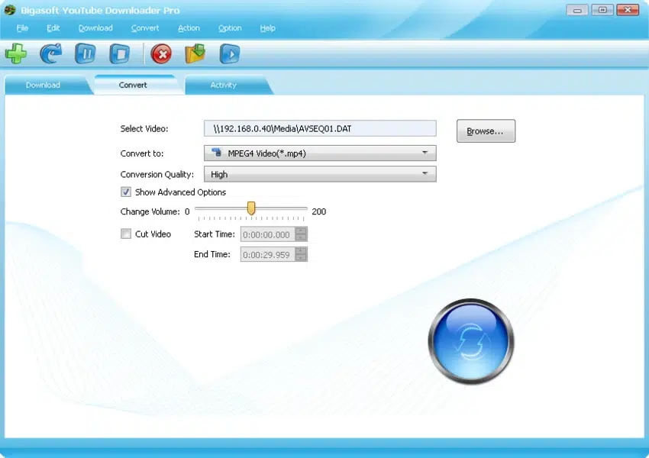
Task: Click the pause toolbar icon
Action: (86, 53)
